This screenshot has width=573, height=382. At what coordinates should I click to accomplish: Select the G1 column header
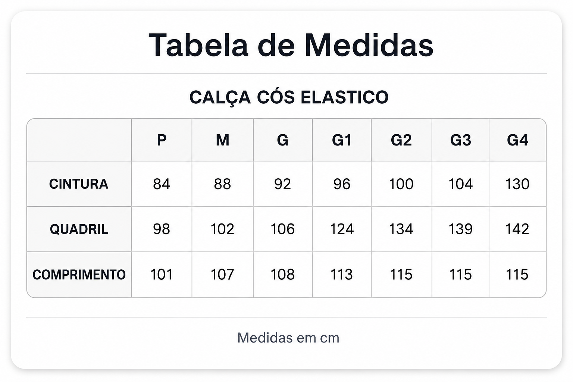[x=342, y=140]
